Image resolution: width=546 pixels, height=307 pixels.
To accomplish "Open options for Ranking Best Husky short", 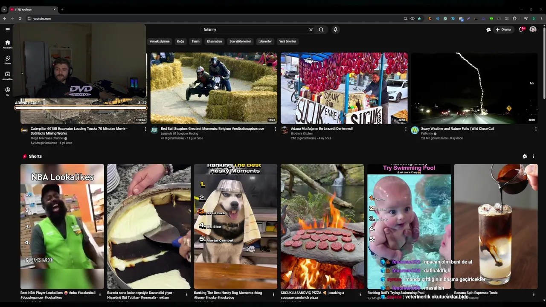I will tap(273, 294).
